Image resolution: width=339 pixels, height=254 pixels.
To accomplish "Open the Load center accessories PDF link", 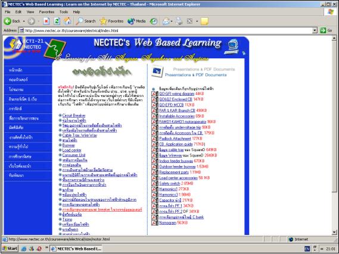I will 178,178.
